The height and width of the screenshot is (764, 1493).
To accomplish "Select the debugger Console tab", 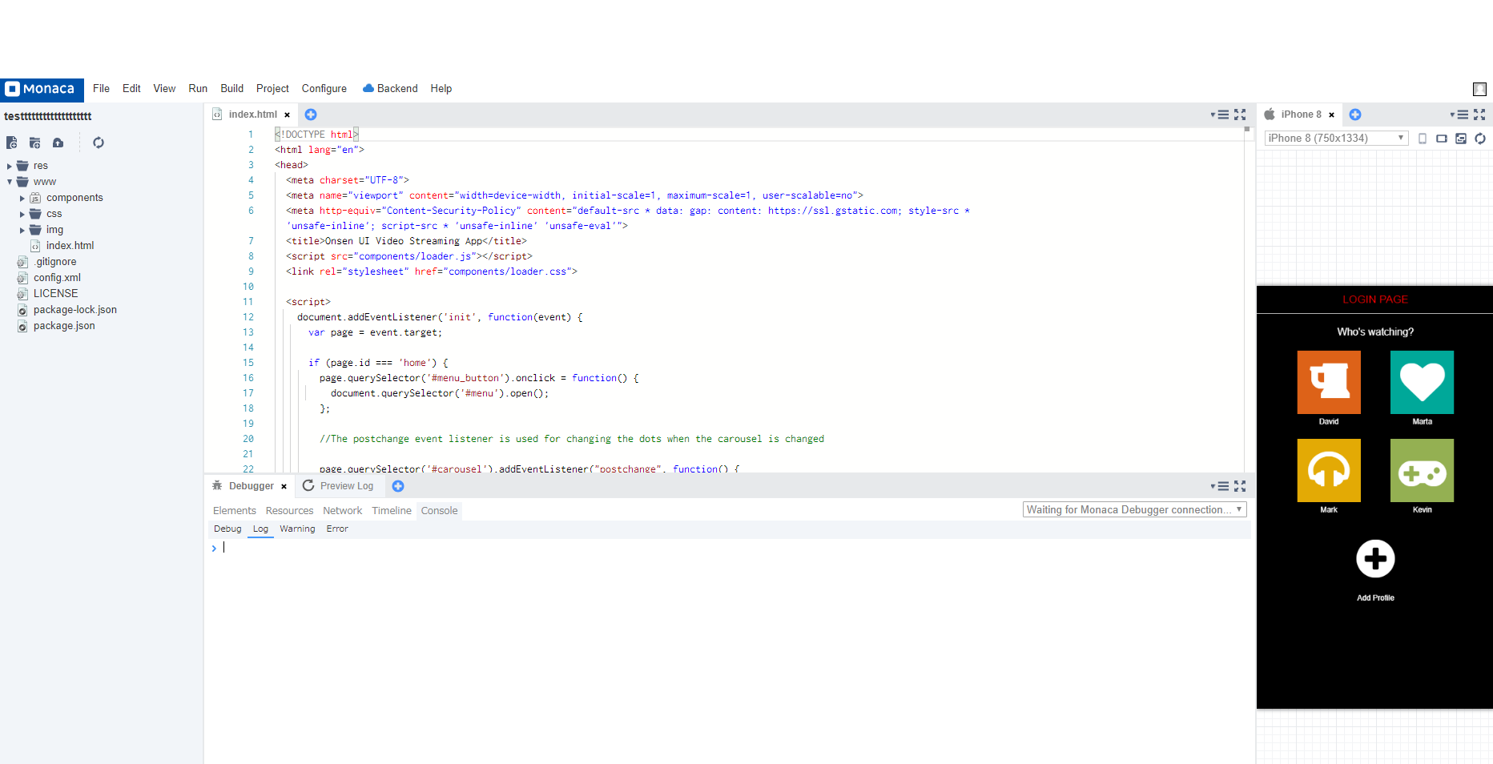I will pos(440,511).
